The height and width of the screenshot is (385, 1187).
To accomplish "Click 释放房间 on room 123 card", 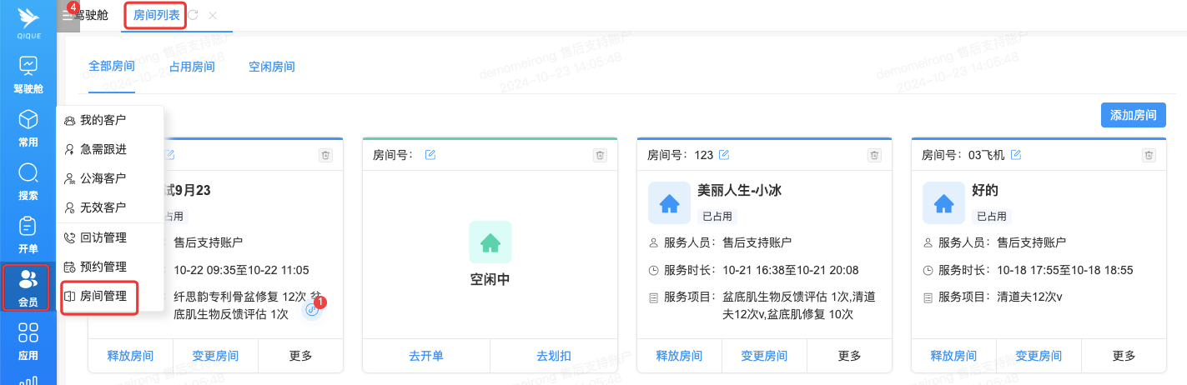I will 679,356.
